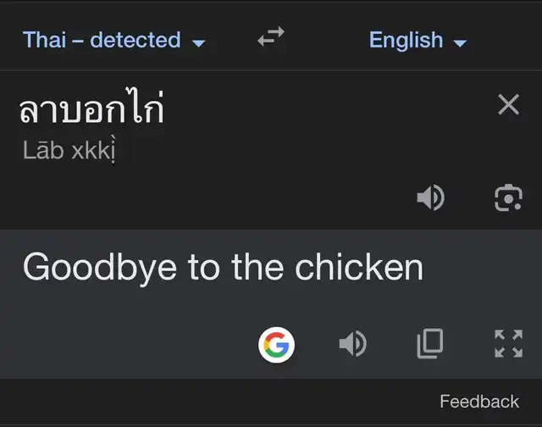Click the Feedback link
542x427 pixels.
point(479,402)
